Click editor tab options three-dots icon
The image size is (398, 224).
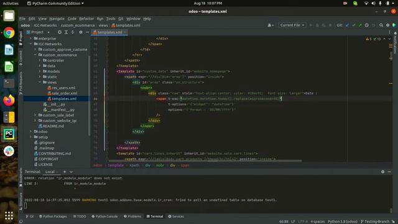point(389,32)
